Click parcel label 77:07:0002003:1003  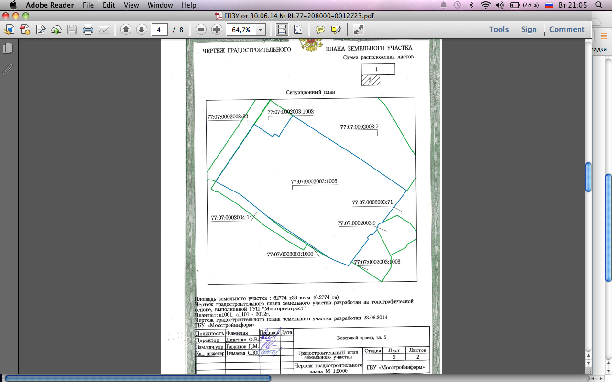tap(377, 262)
